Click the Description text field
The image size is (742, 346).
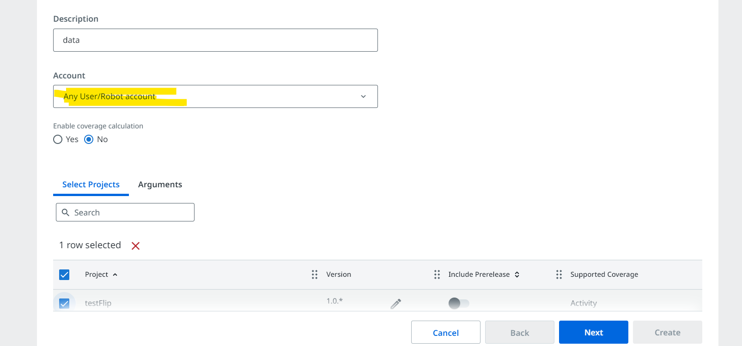coord(215,40)
